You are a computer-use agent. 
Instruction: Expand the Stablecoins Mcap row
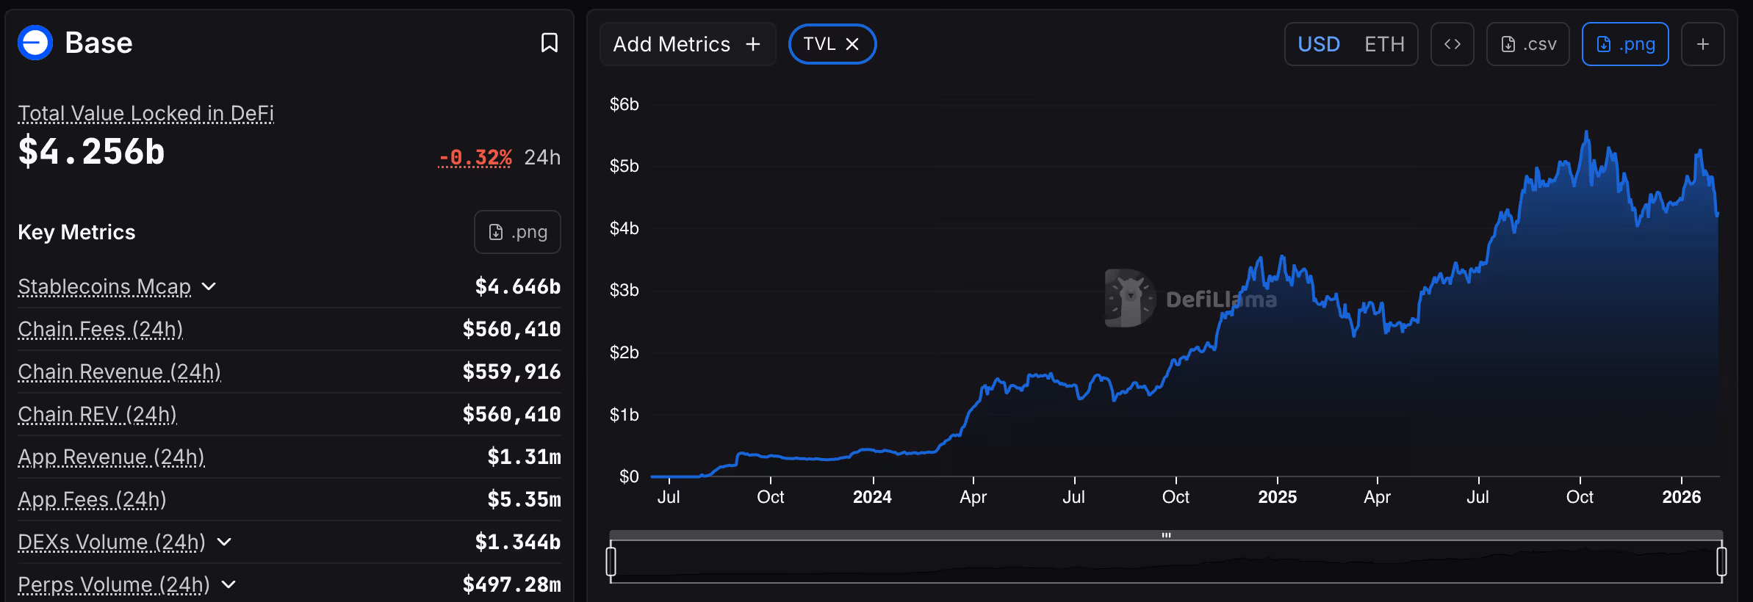(x=209, y=286)
